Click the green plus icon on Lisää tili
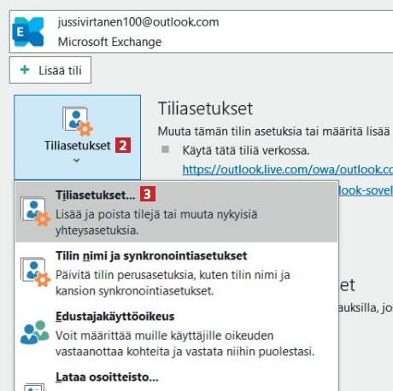 (25, 70)
